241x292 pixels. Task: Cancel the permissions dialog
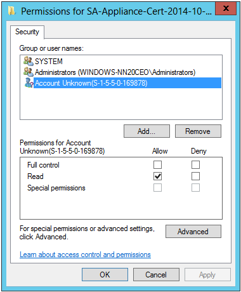click(x=156, y=275)
